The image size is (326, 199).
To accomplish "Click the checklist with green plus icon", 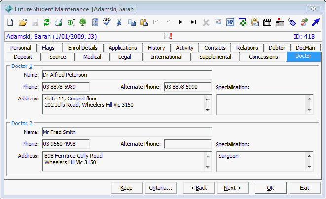I will click(x=304, y=22).
